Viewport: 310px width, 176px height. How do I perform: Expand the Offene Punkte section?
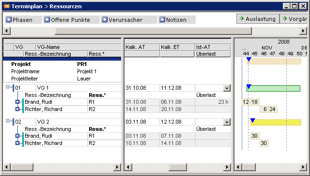point(47,19)
